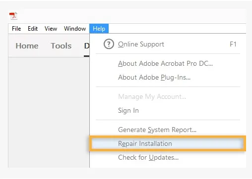
Task: Choose Online Support from Help menu
Action: click(x=168, y=44)
